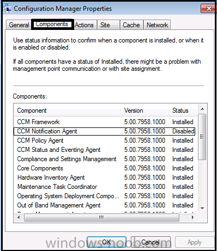
Task: Click the vertical scrollbar up arrow
Action: (x=202, y=109)
